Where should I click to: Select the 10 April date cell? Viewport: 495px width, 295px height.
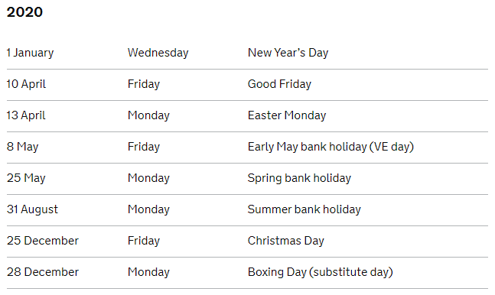26,84
